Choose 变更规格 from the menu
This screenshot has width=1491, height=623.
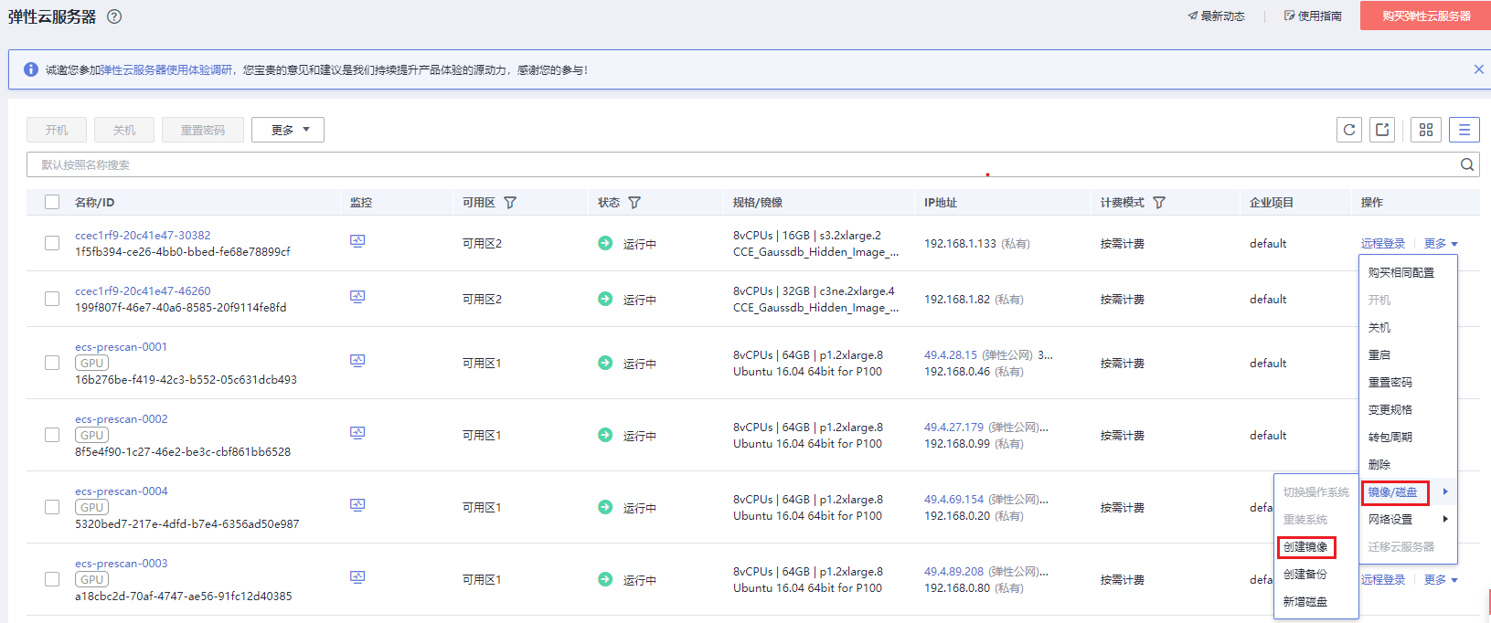pos(1390,410)
